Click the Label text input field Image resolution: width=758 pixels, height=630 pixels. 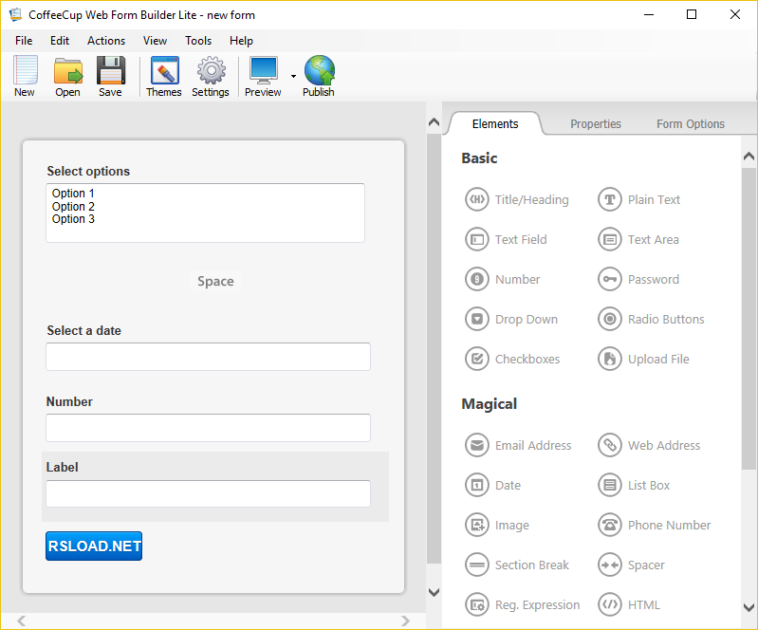[x=209, y=493]
